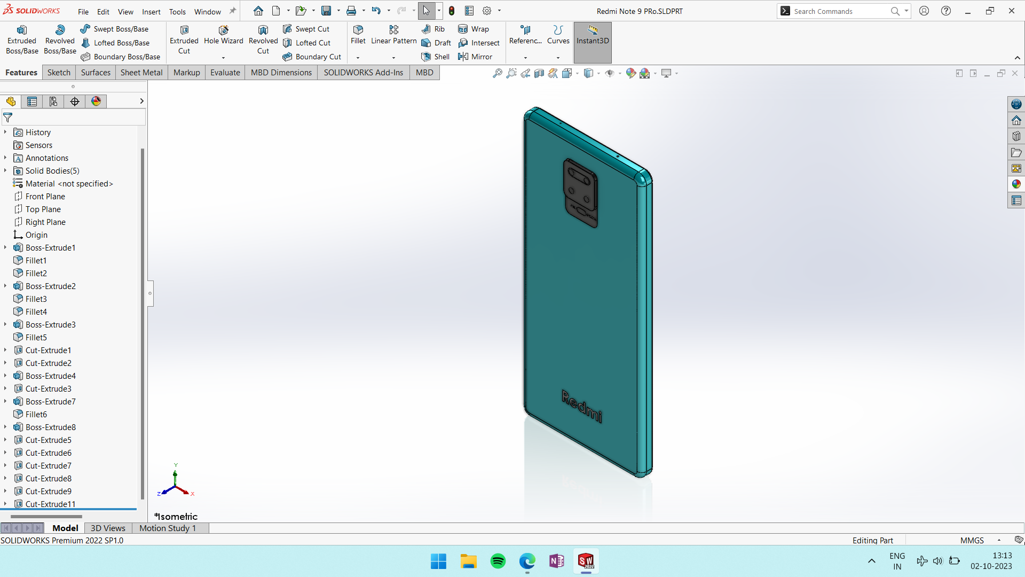Click Zoom to Fit in view toolbar

[498, 73]
